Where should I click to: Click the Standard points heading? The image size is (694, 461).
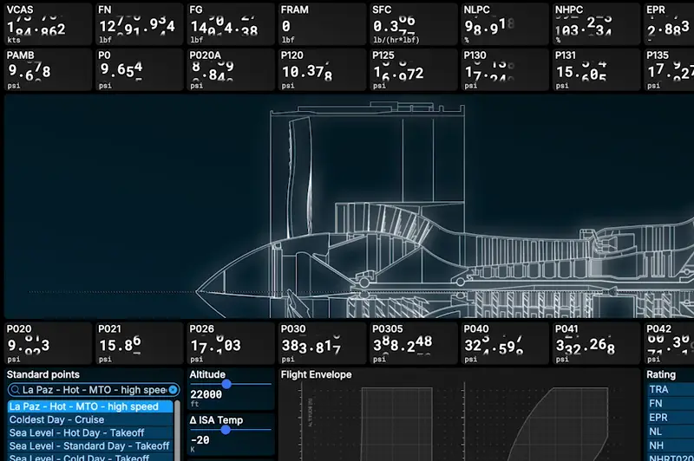tap(43, 375)
